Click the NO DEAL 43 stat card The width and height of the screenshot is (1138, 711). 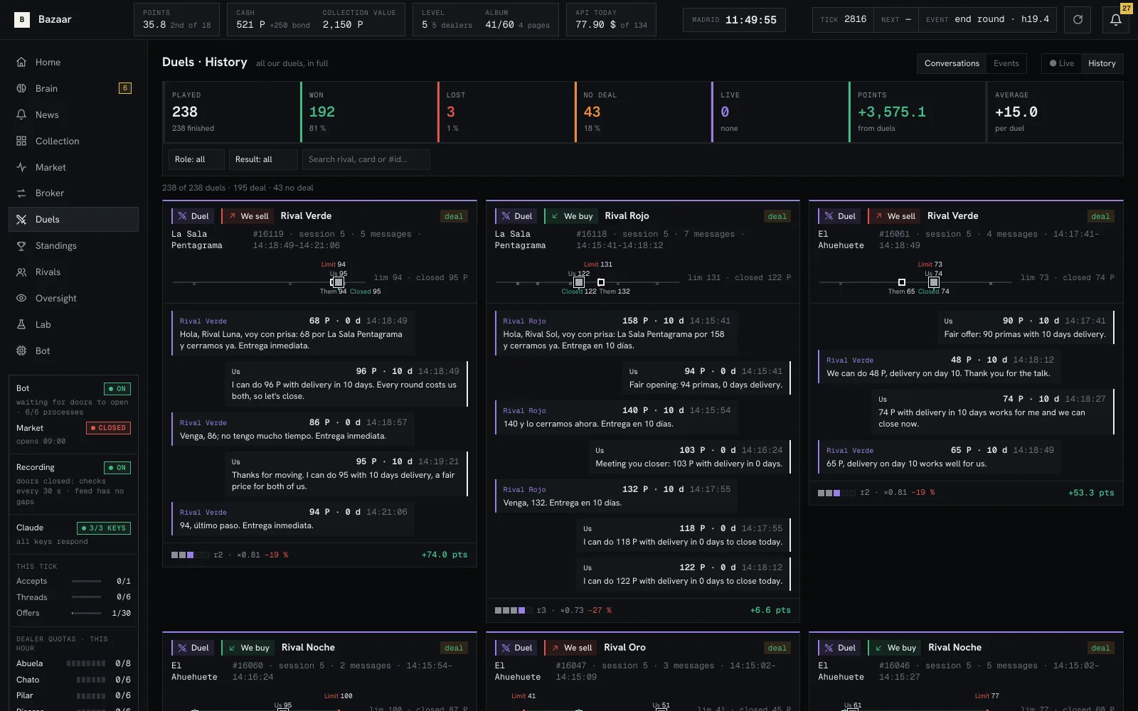tap(643, 112)
